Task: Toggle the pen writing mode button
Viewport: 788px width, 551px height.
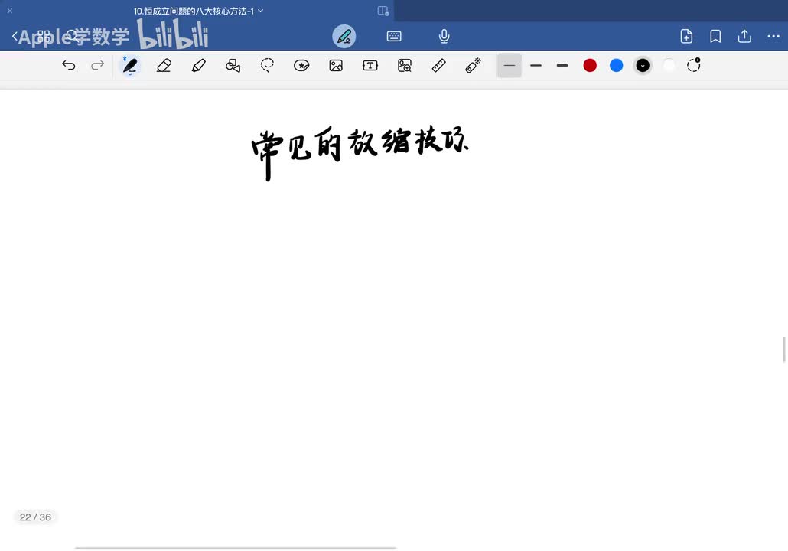Action: pos(344,36)
